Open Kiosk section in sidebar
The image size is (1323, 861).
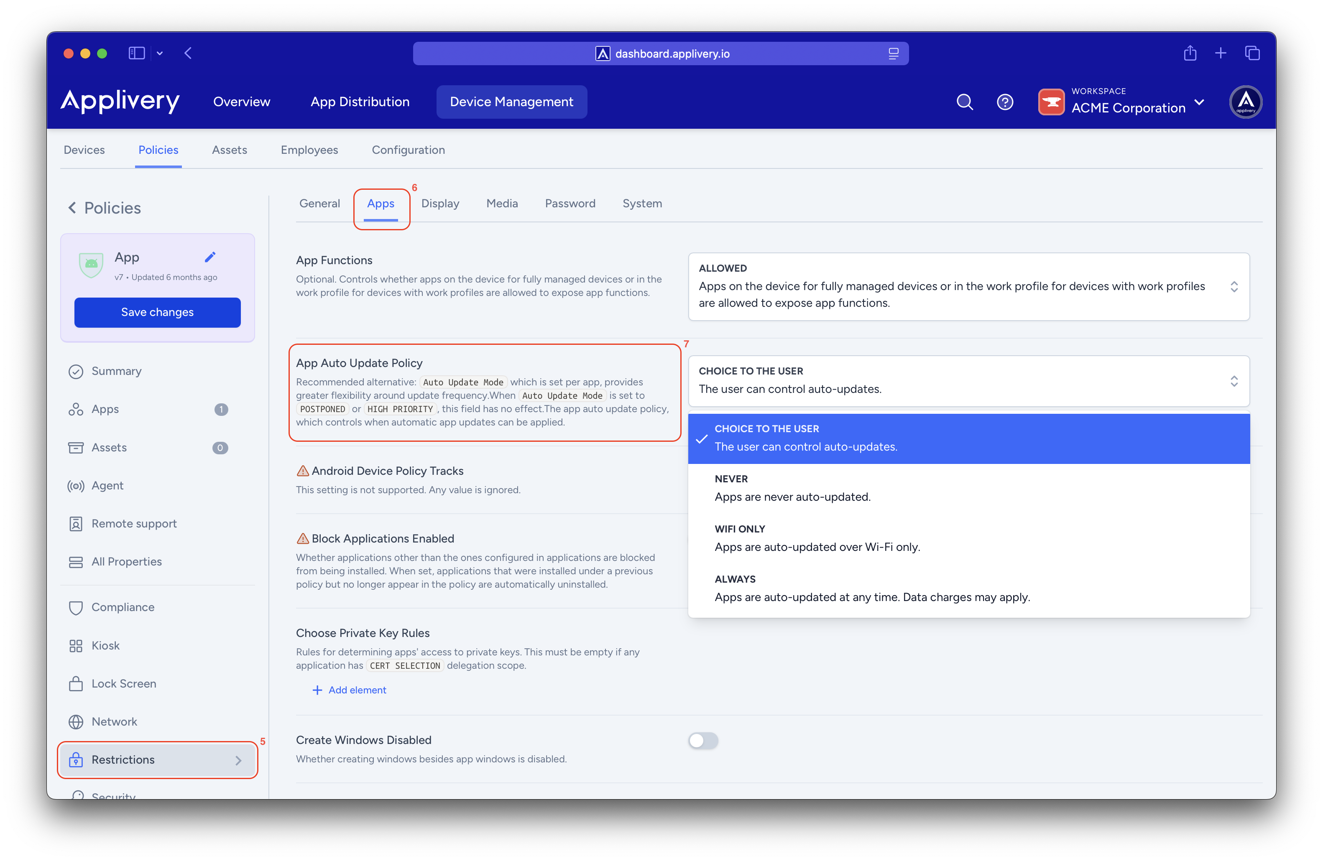[x=105, y=645]
